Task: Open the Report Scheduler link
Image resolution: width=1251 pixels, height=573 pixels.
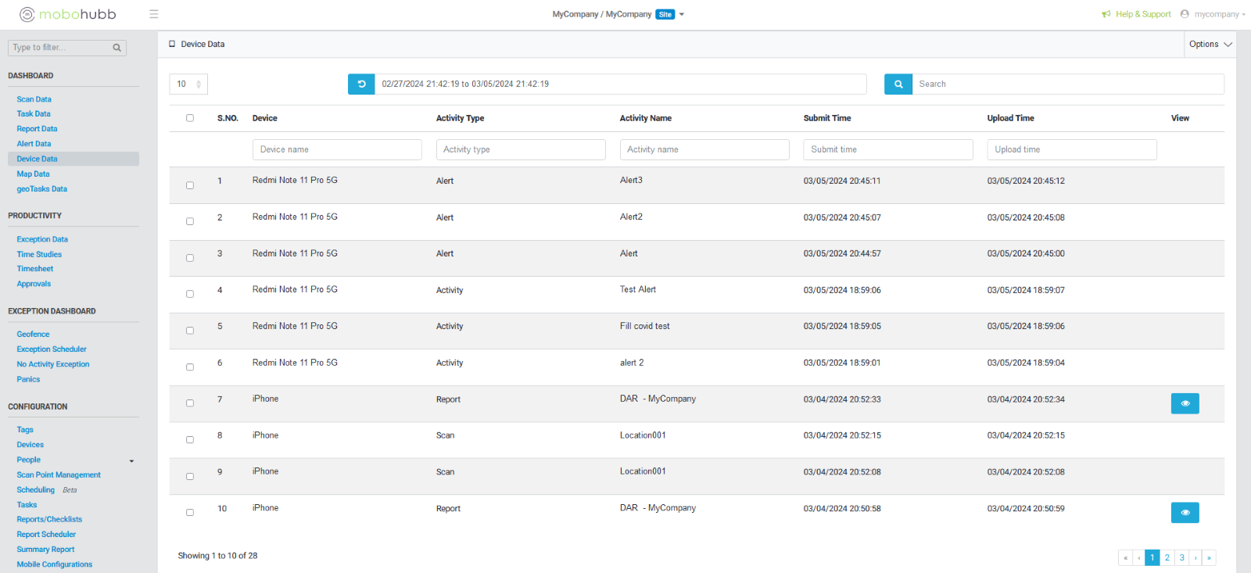Action: (x=46, y=535)
